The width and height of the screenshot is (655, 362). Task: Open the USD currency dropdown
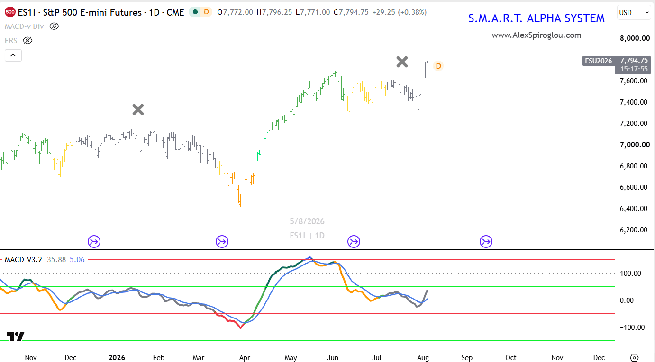(x=634, y=13)
